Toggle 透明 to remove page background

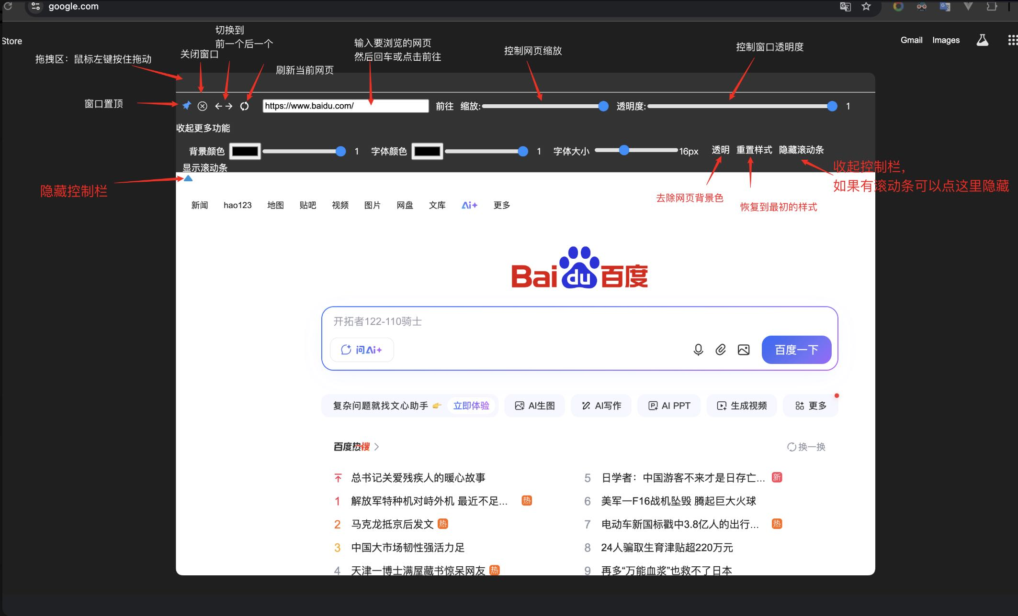pyautogui.click(x=720, y=150)
